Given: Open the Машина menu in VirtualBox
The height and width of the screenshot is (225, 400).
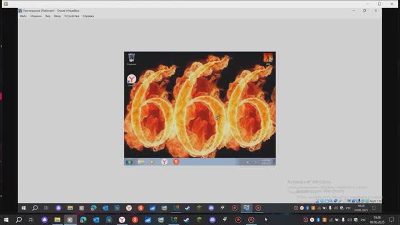Looking at the screenshot, I should click(36, 16).
